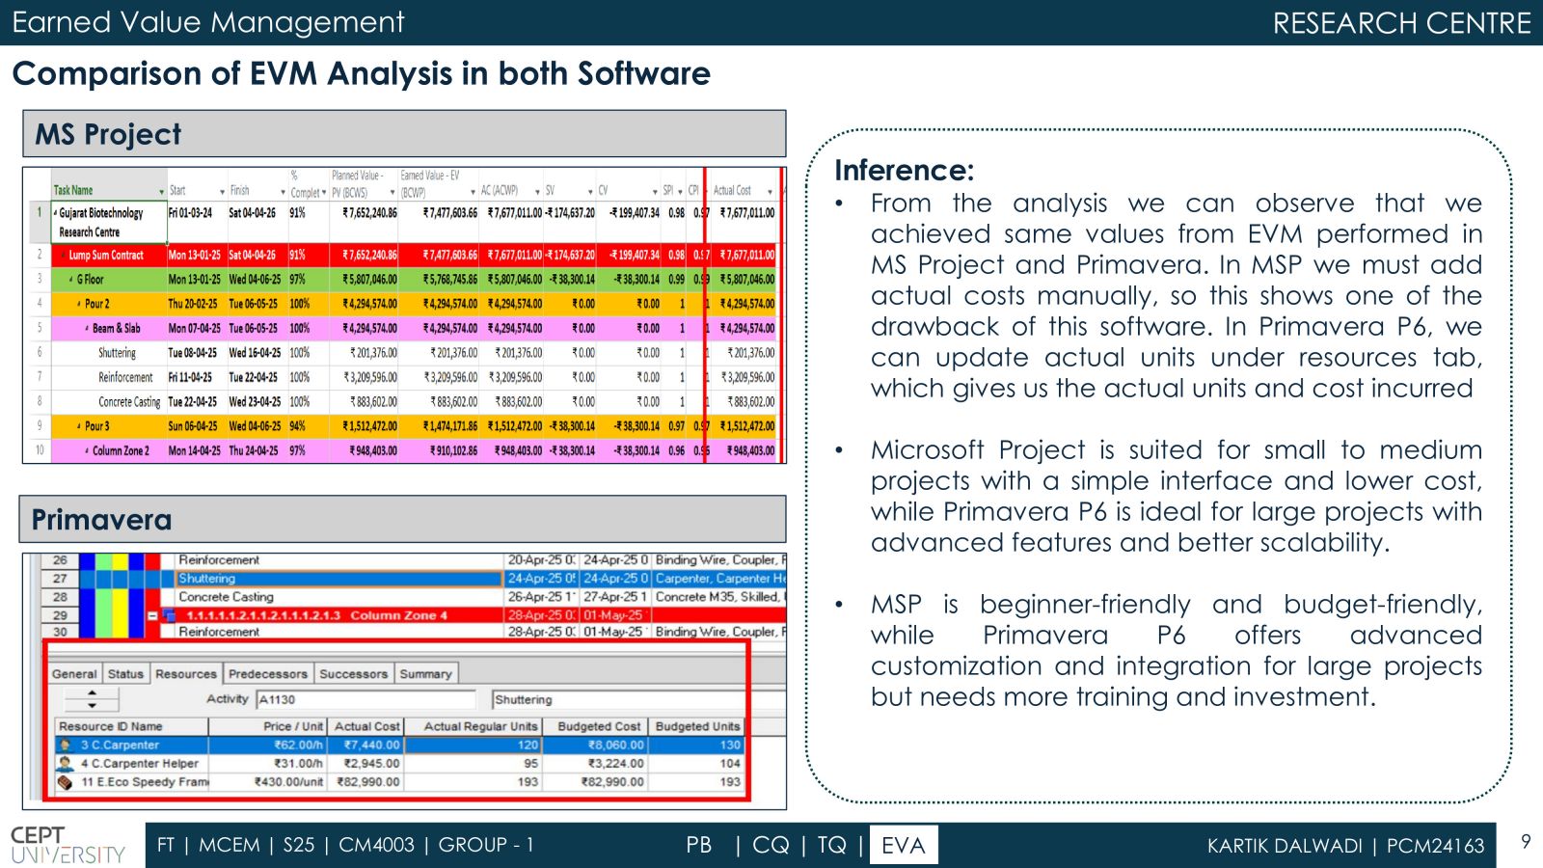The image size is (1543, 868).
Task: Select the CQ section in the footer
Action: pos(771,845)
